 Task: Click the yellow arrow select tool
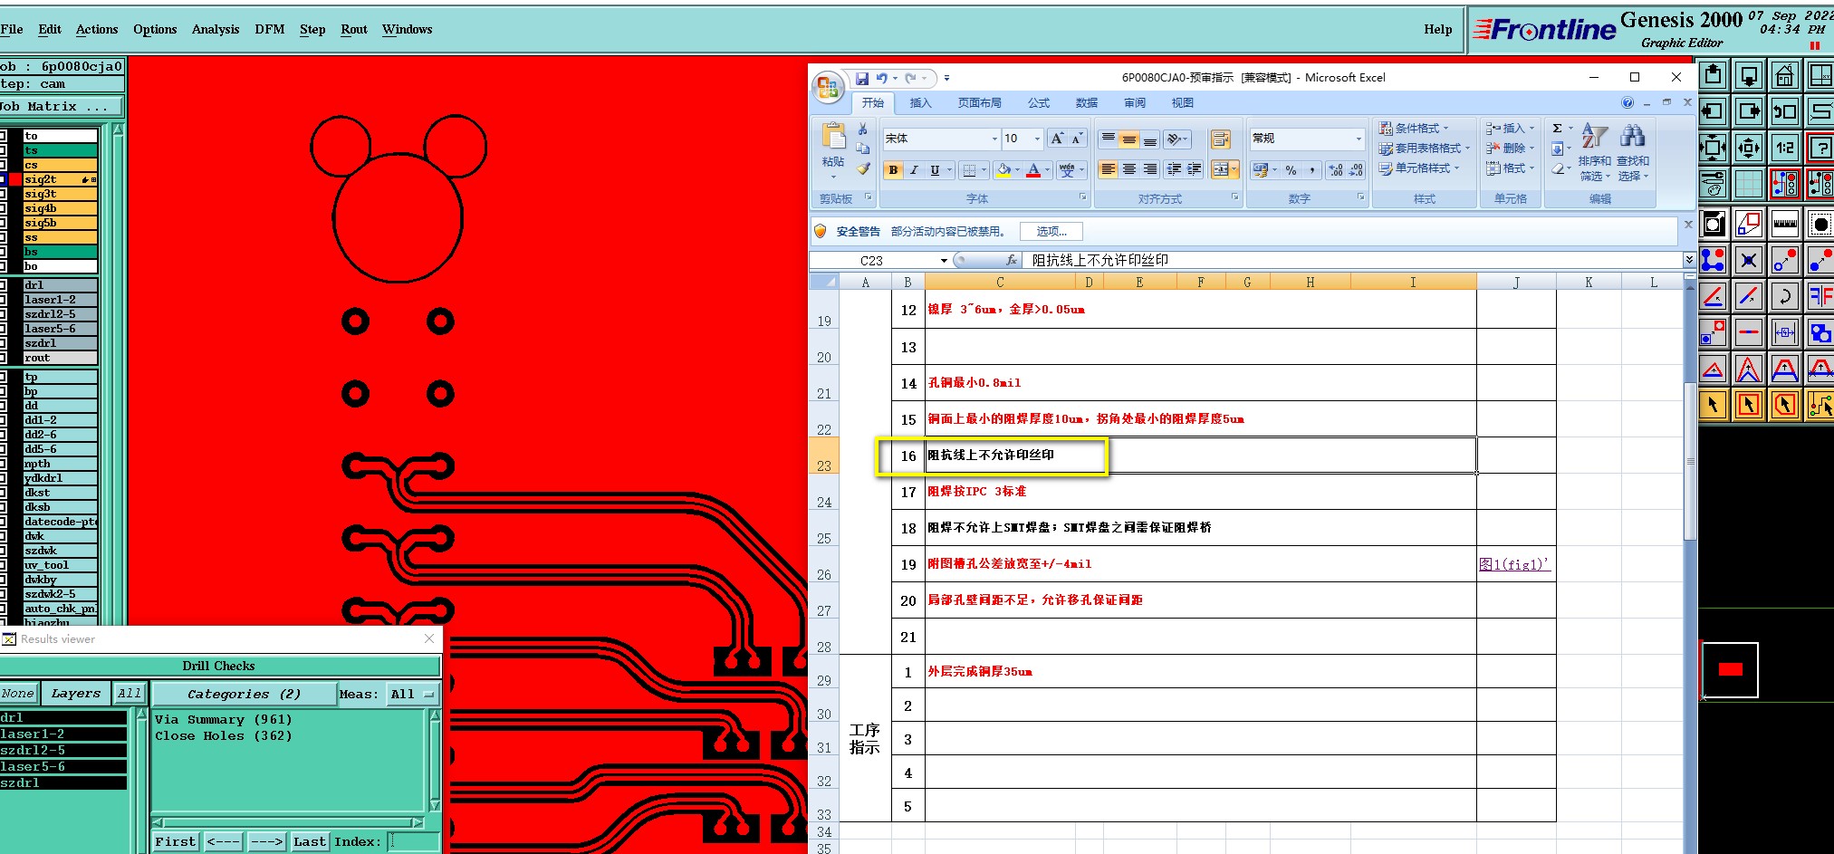pyautogui.click(x=1713, y=405)
